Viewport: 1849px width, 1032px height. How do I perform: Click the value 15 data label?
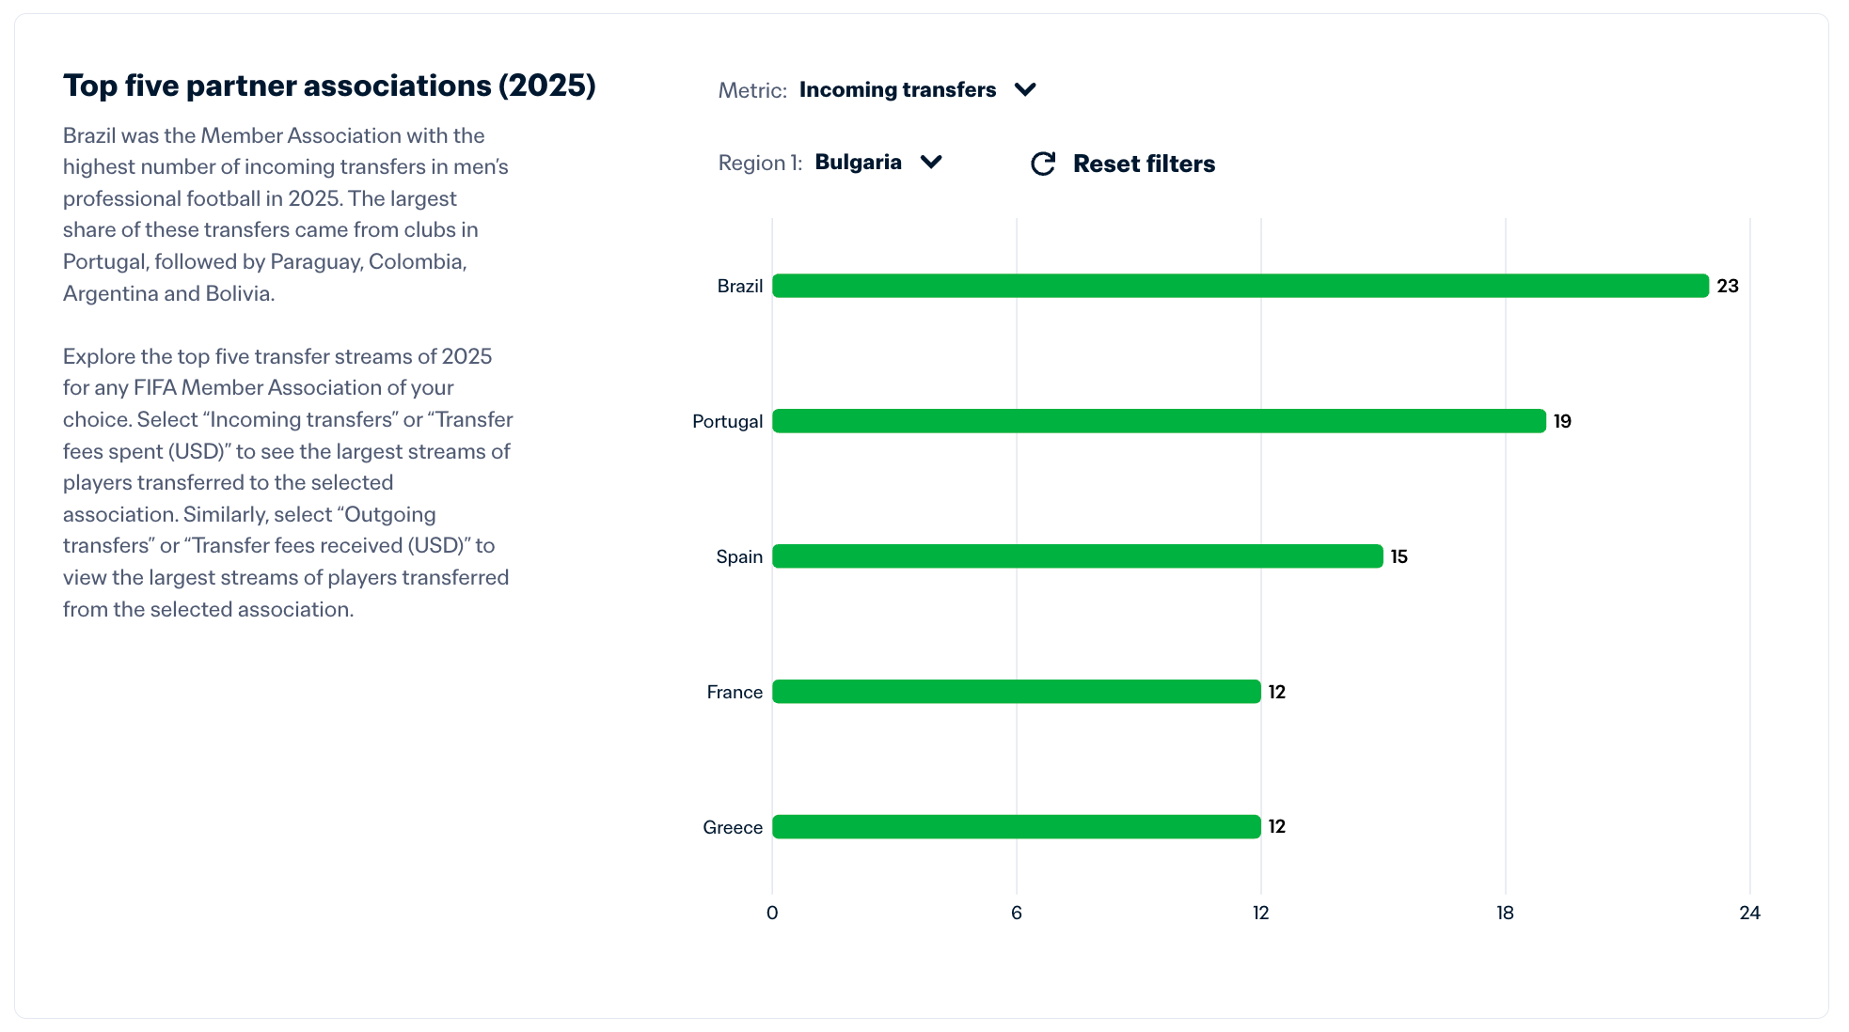[1399, 556]
